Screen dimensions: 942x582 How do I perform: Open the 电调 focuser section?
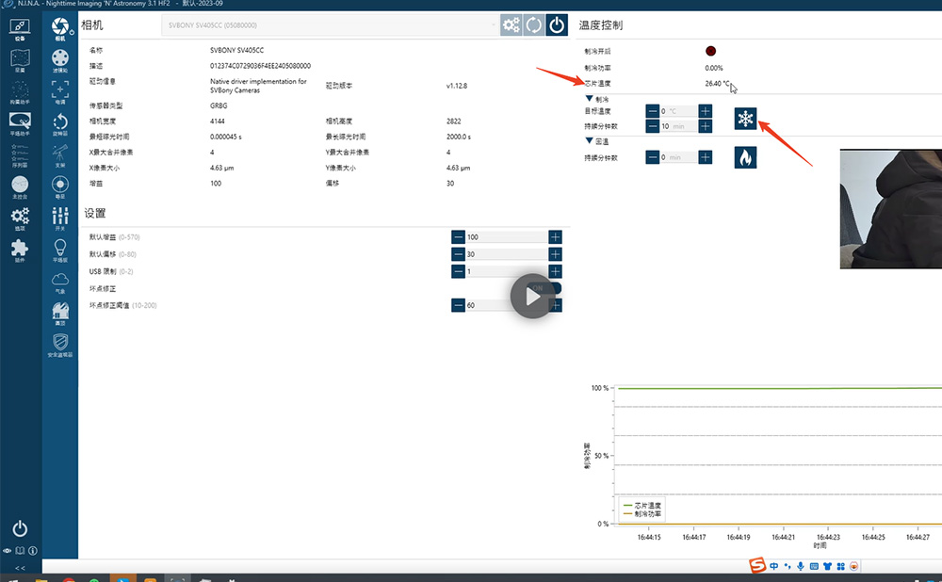pos(60,93)
